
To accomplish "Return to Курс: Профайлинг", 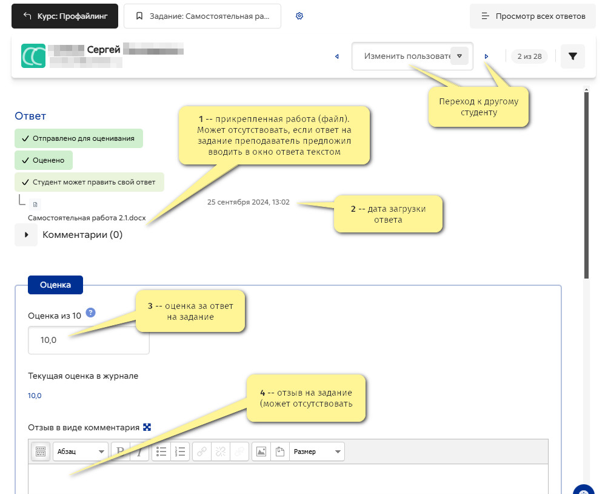I will tap(65, 16).
